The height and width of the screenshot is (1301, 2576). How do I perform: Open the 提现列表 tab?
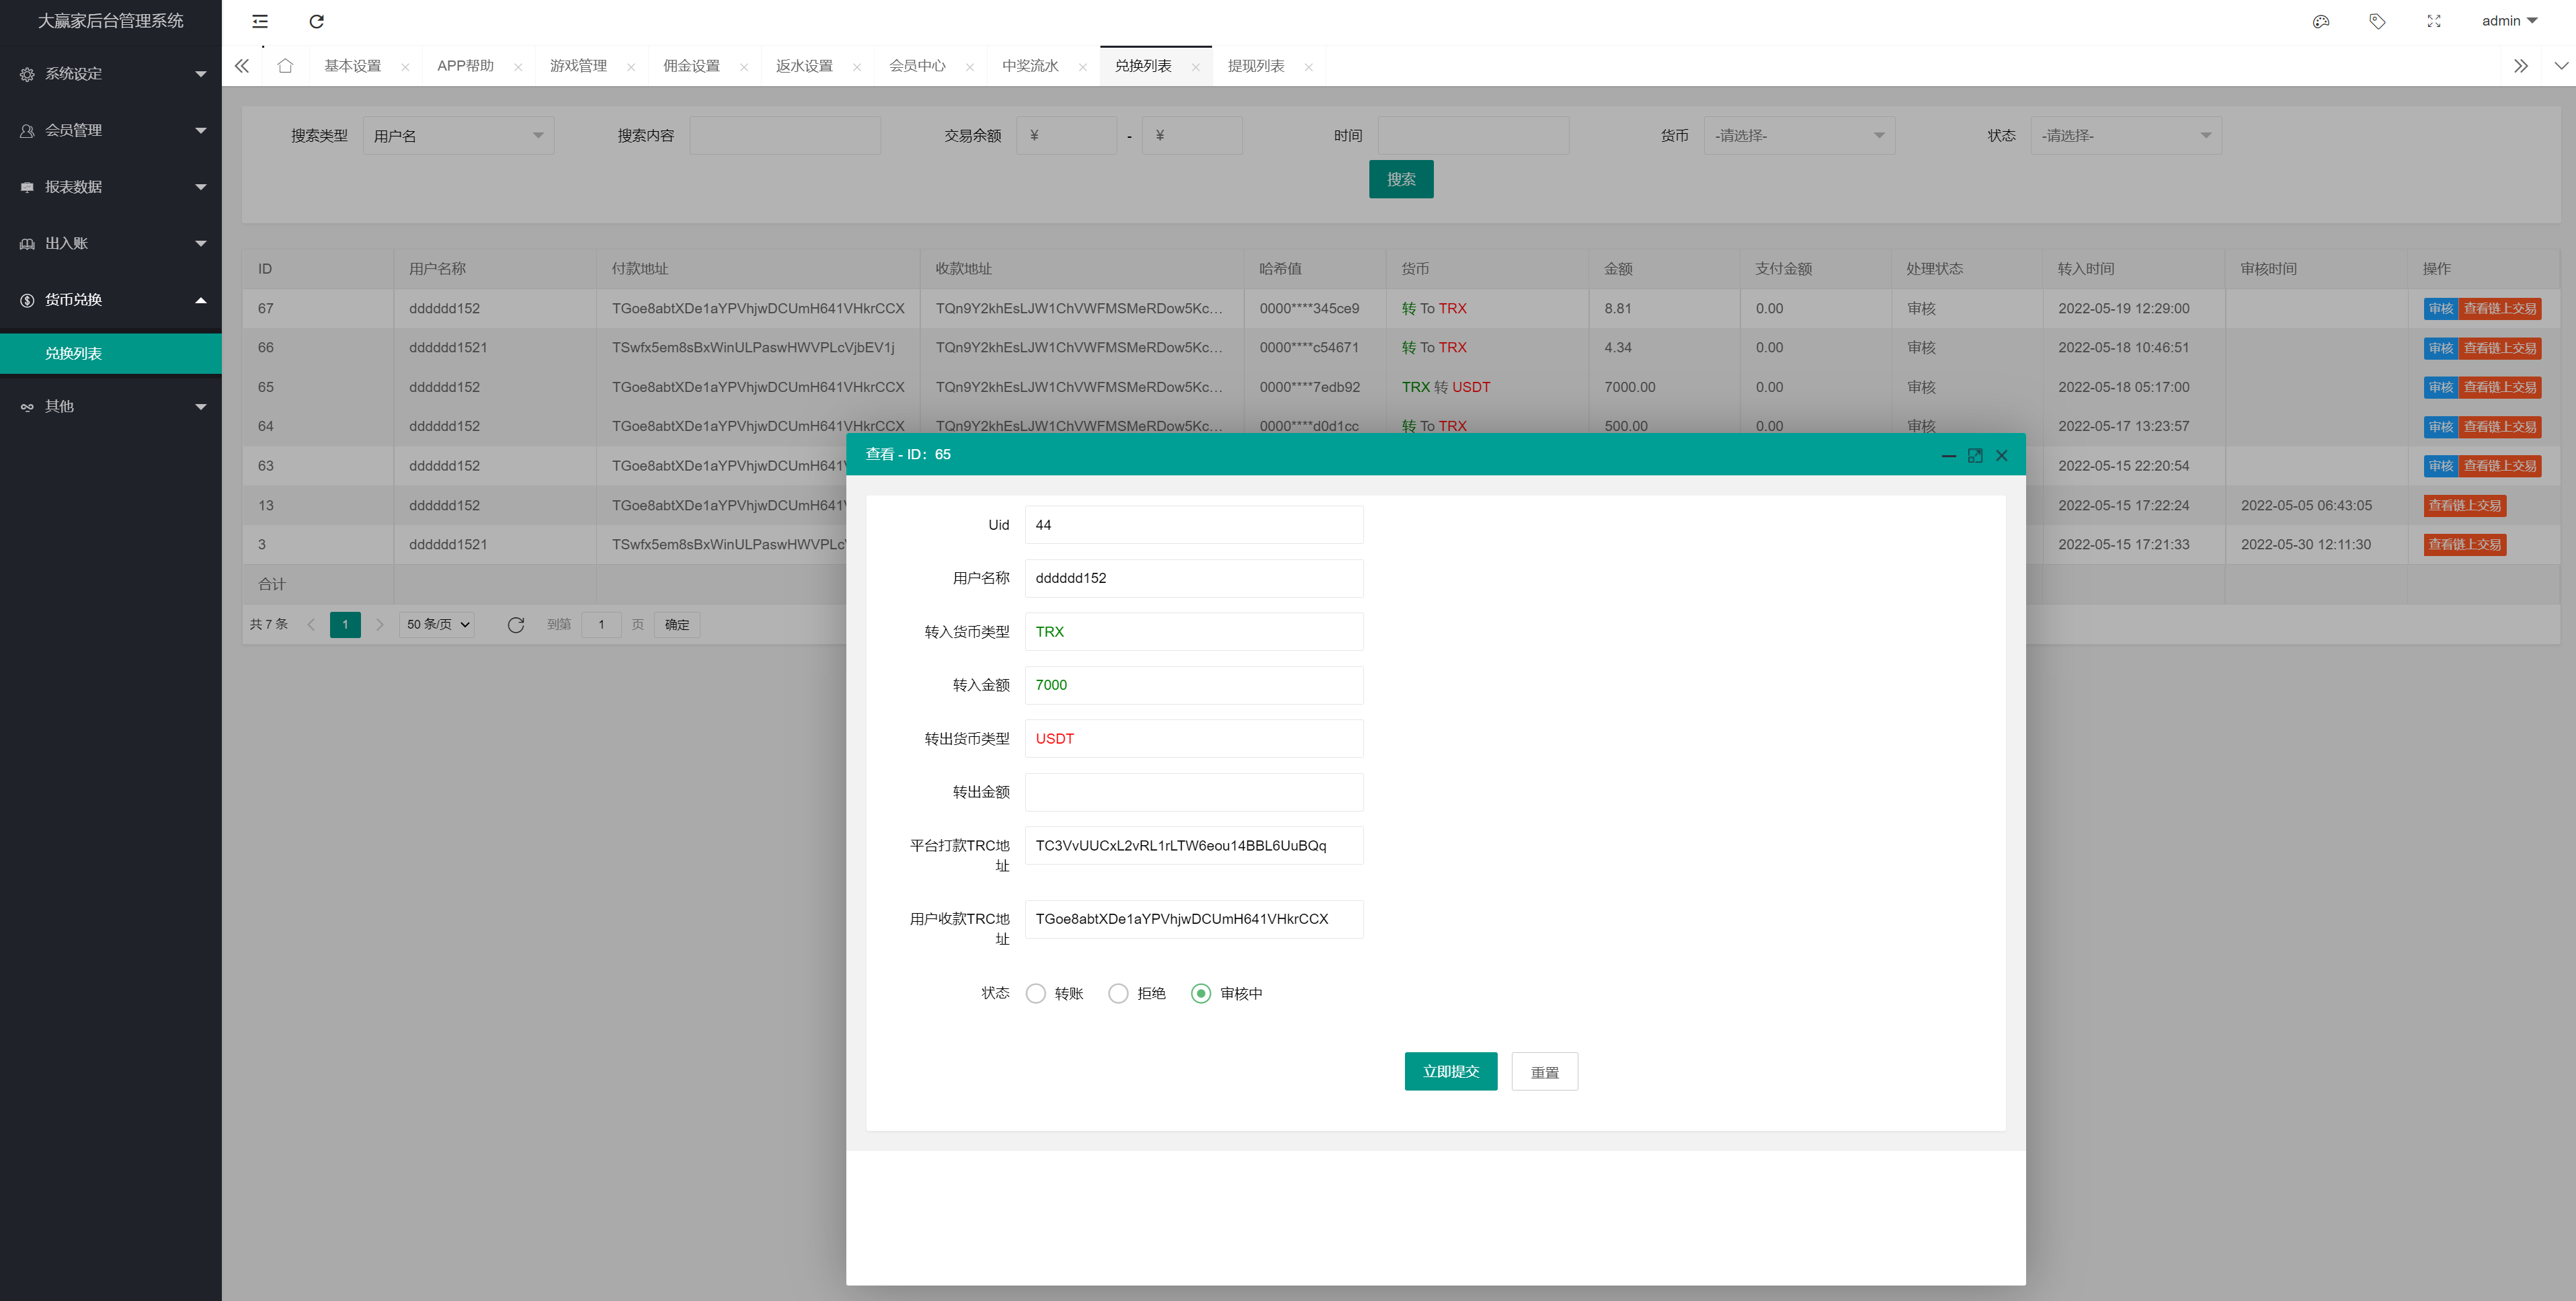pyautogui.click(x=1256, y=65)
